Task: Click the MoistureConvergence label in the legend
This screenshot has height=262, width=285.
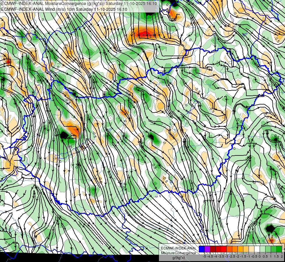Action: [x=179, y=253]
